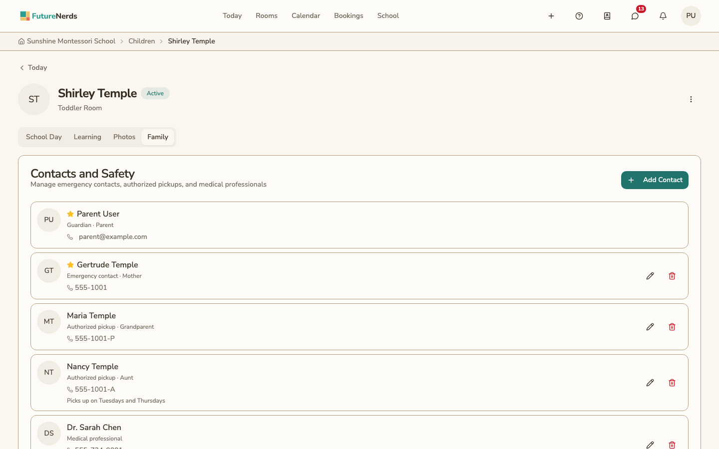This screenshot has width=719, height=449.
Task: Click the Parent User contact name
Action: 98,214
